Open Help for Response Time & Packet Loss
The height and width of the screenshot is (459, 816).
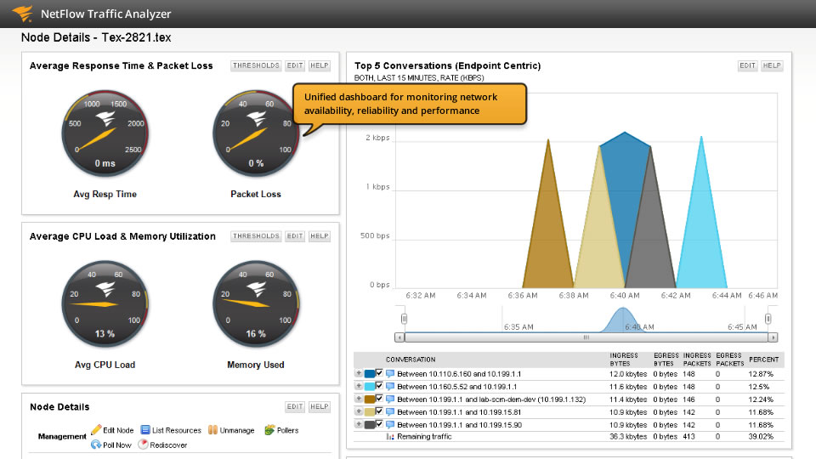(x=320, y=65)
